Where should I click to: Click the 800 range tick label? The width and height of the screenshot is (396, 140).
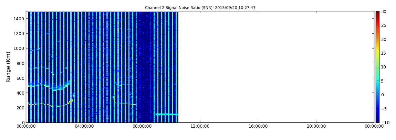click(21, 63)
